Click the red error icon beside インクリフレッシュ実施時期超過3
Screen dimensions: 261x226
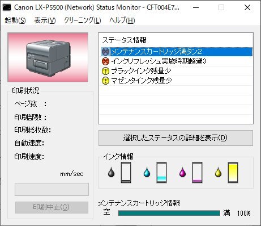(x=105, y=61)
